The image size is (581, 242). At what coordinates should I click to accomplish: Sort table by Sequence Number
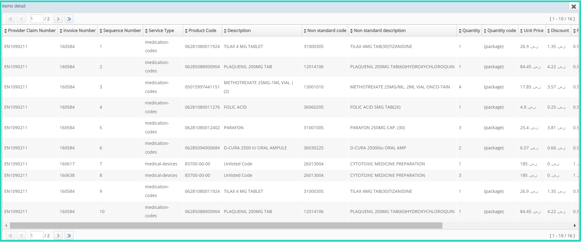tap(120, 30)
